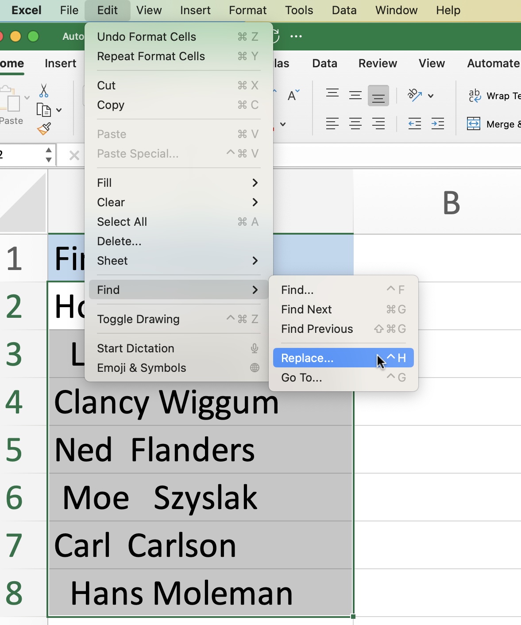Screen dimensions: 521x625
Task: Switch to the Data ribbon tab
Action: (x=325, y=63)
